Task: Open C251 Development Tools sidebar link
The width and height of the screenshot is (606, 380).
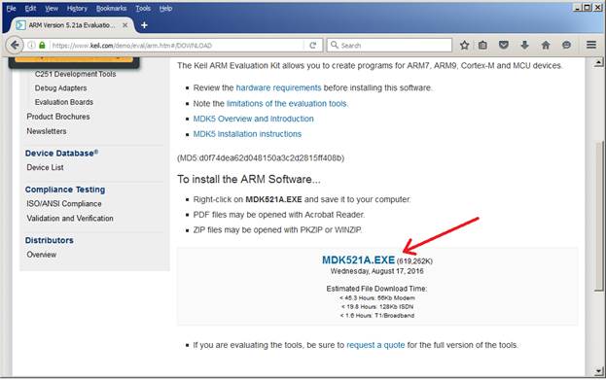Action: click(x=75, y=74)
